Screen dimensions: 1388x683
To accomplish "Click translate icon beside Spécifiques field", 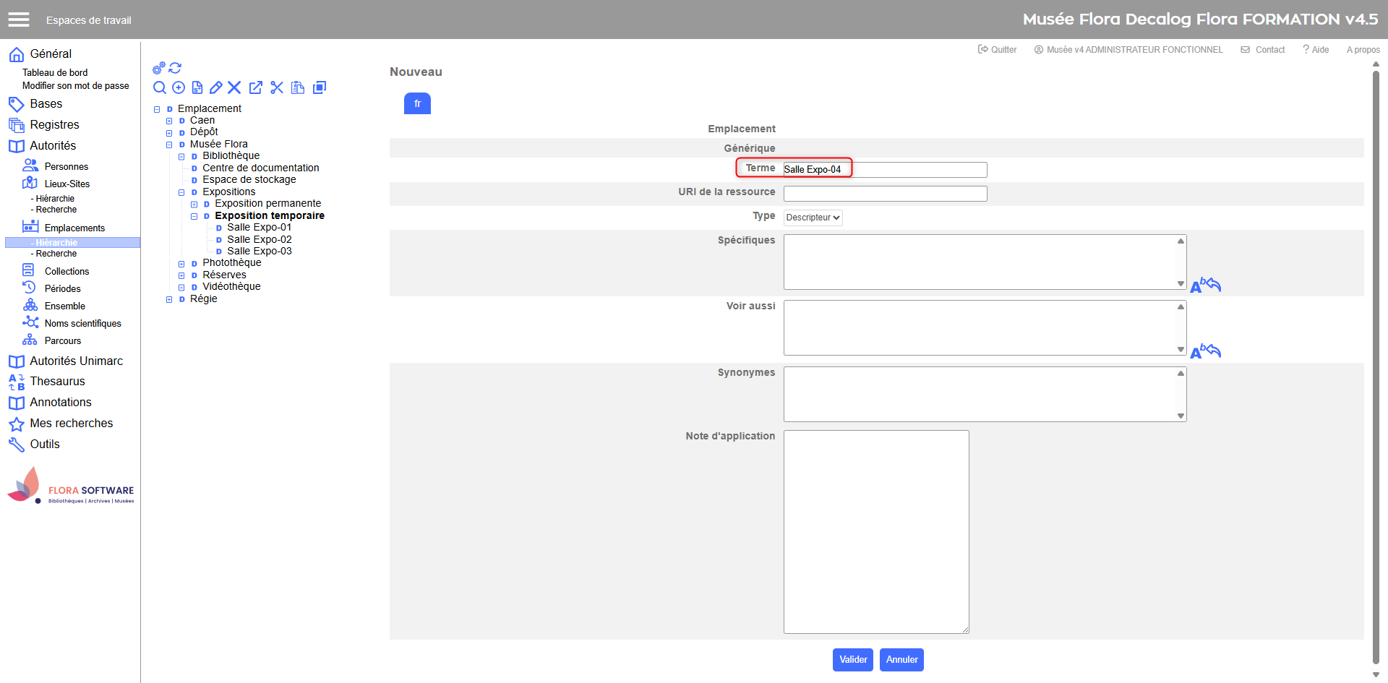I will point(1205,285).
